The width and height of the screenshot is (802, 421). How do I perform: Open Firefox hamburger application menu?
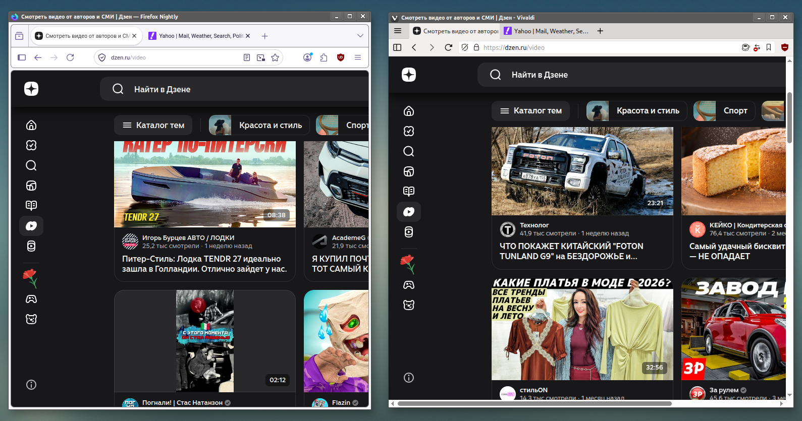[x=358, y=57]
